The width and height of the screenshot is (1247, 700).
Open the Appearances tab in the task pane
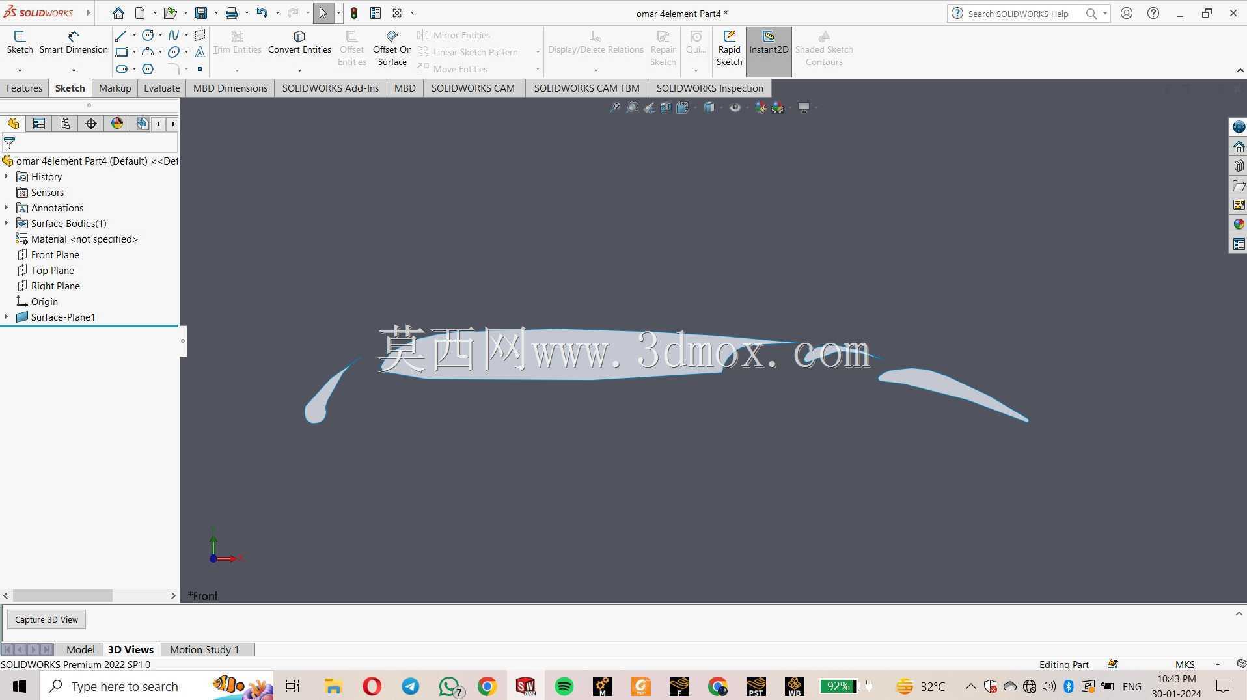pos(1239,224)
